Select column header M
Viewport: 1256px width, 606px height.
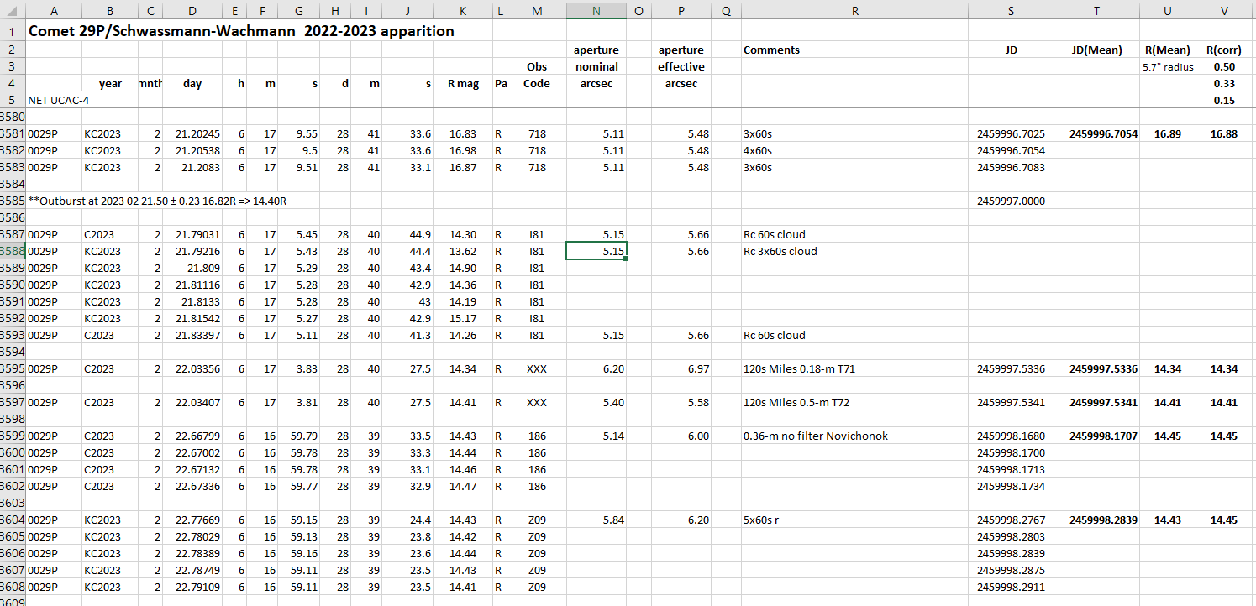point(537,10)
